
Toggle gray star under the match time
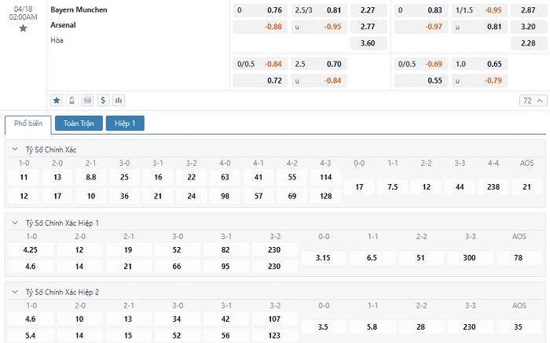pyautogui.click(x=23, y=28)
